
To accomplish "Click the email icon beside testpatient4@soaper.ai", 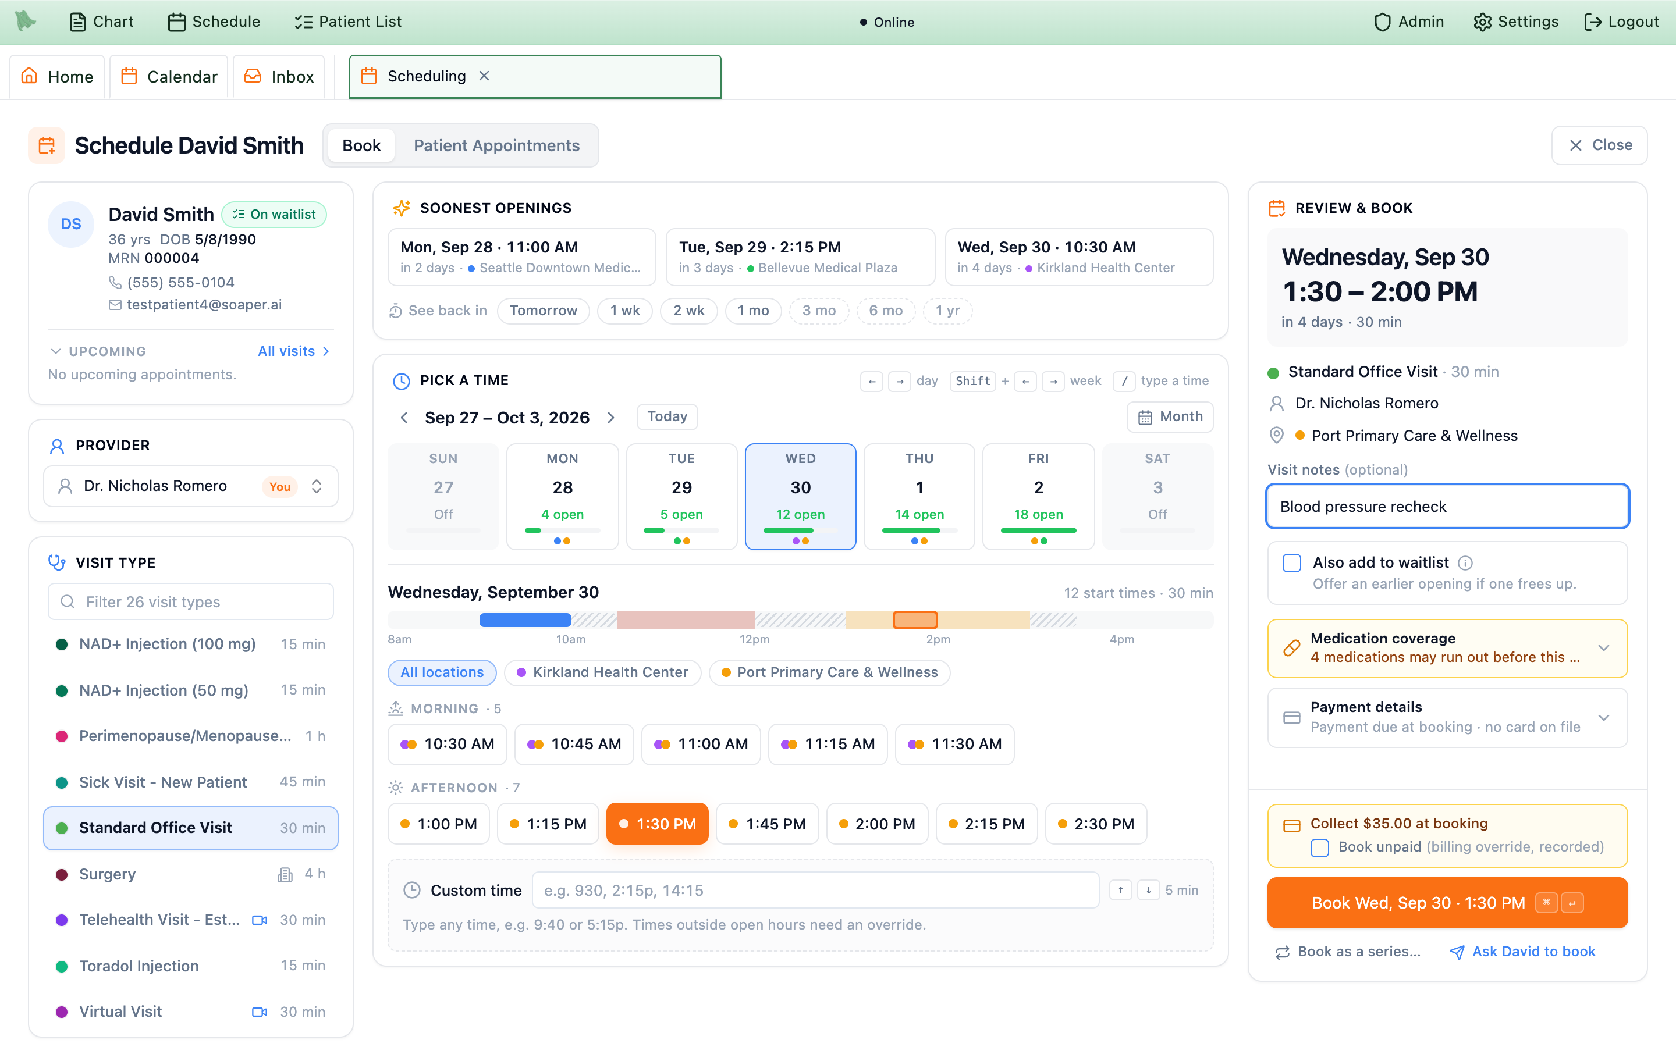I will (x=115, y=305).
